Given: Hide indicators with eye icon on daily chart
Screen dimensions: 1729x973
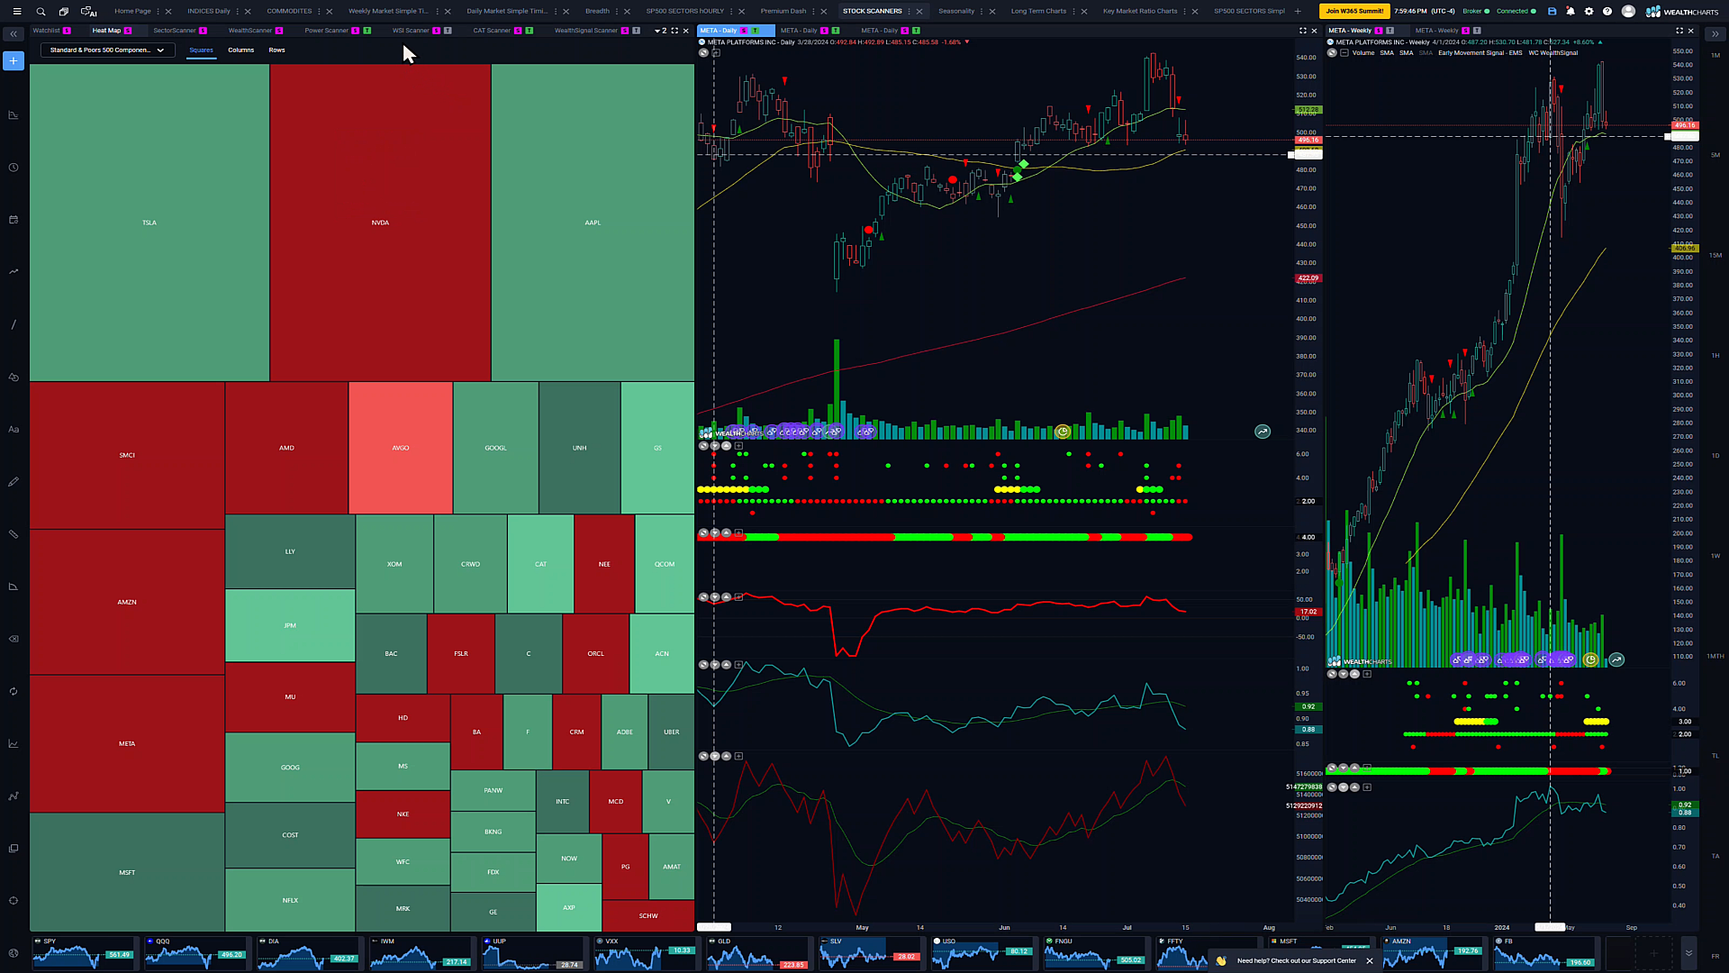Looking at the screenshot, I should coord(703,53).
